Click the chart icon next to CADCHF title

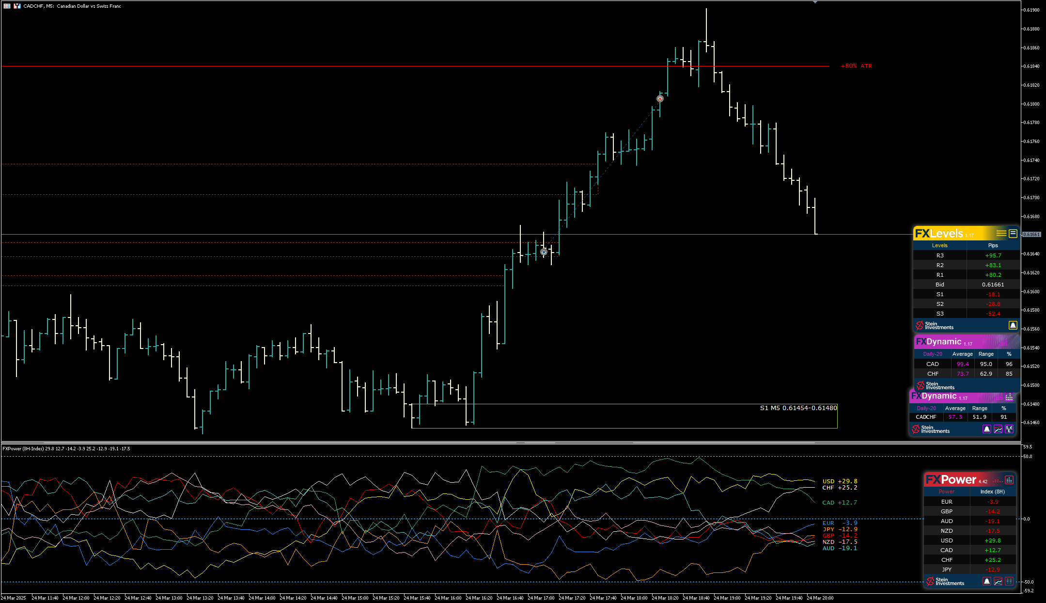pyautogui.click(x=17, y=6)
